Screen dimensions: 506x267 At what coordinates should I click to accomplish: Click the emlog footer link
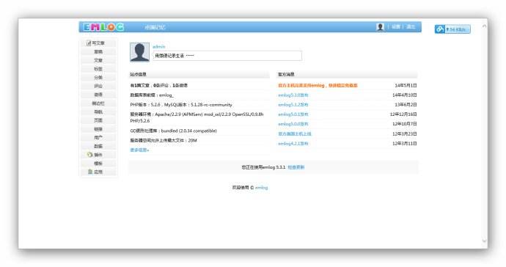(x=261, y=188)
